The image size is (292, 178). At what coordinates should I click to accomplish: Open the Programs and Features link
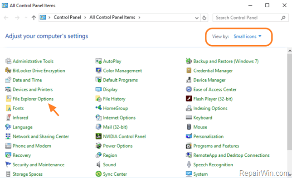coord(216,146)
